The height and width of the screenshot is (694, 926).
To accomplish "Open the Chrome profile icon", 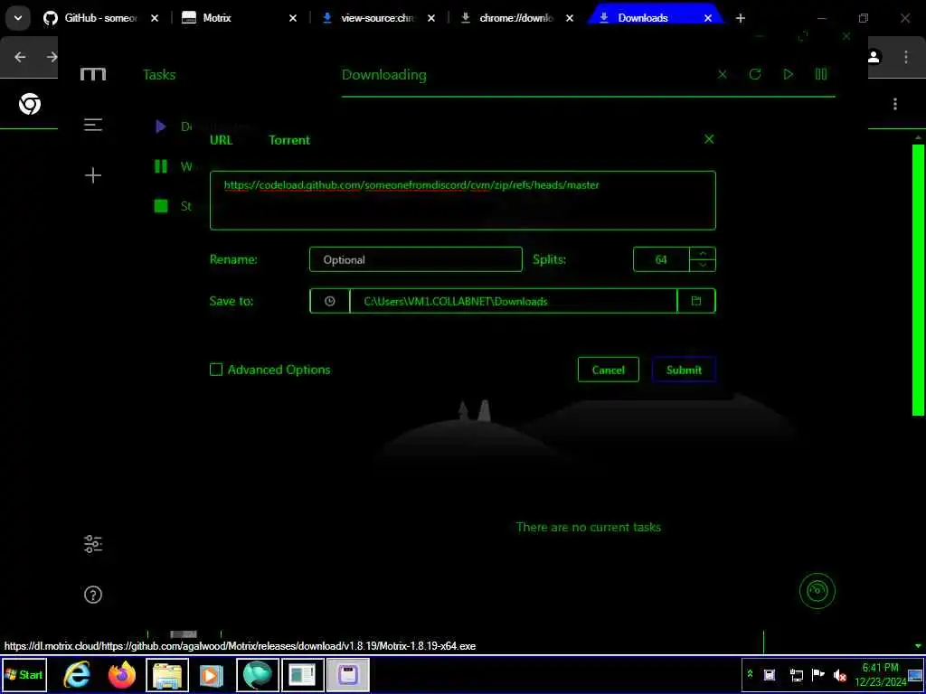I will [874, 57].
